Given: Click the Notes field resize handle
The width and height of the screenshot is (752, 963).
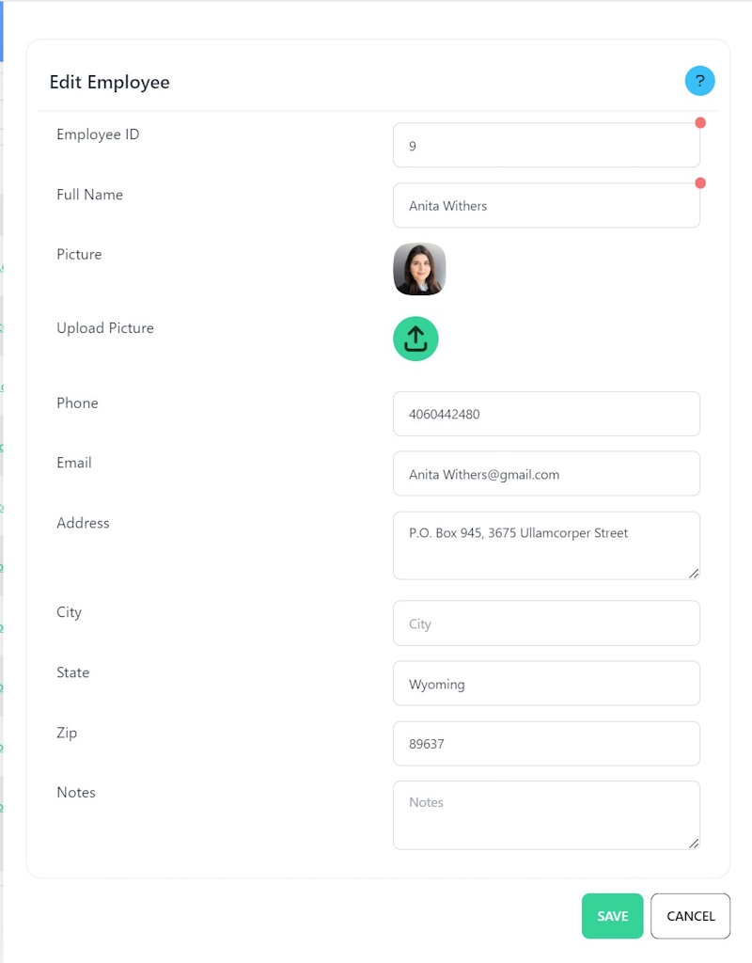Looking at the screenshot, I should click(x=694, y=843).
